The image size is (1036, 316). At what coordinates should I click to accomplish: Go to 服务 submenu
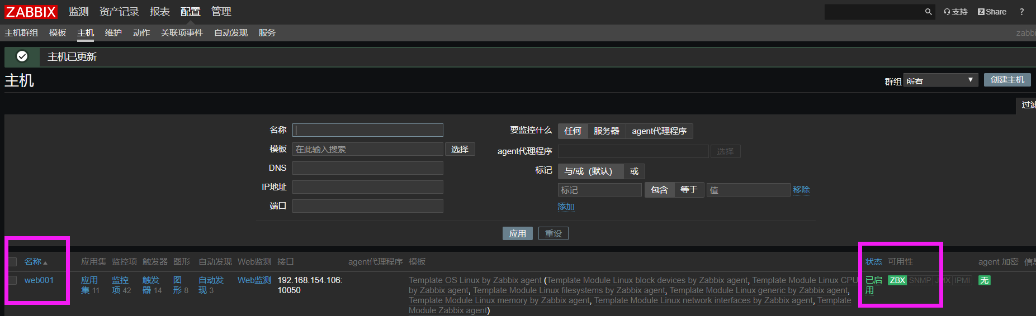pos(267,33)
